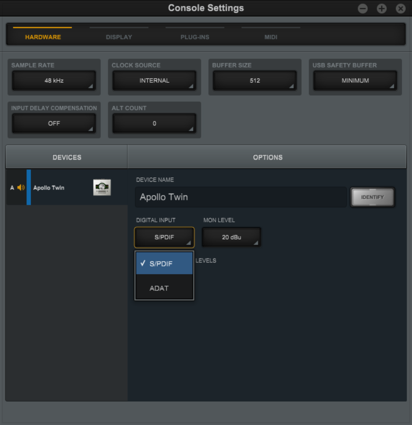Click the Apollo Twin device thumbnail icon

click(102, 188)
